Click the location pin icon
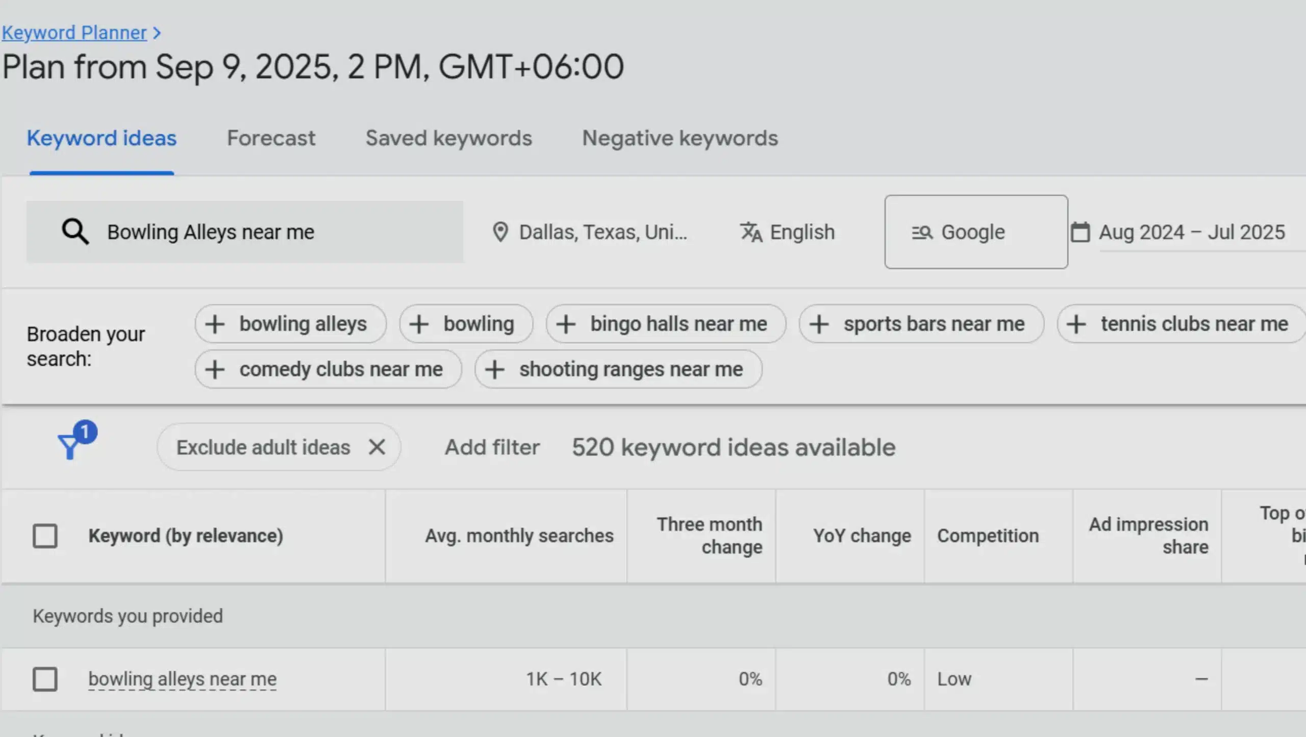This screenshot has height=737, width=1306. (500, 232)
